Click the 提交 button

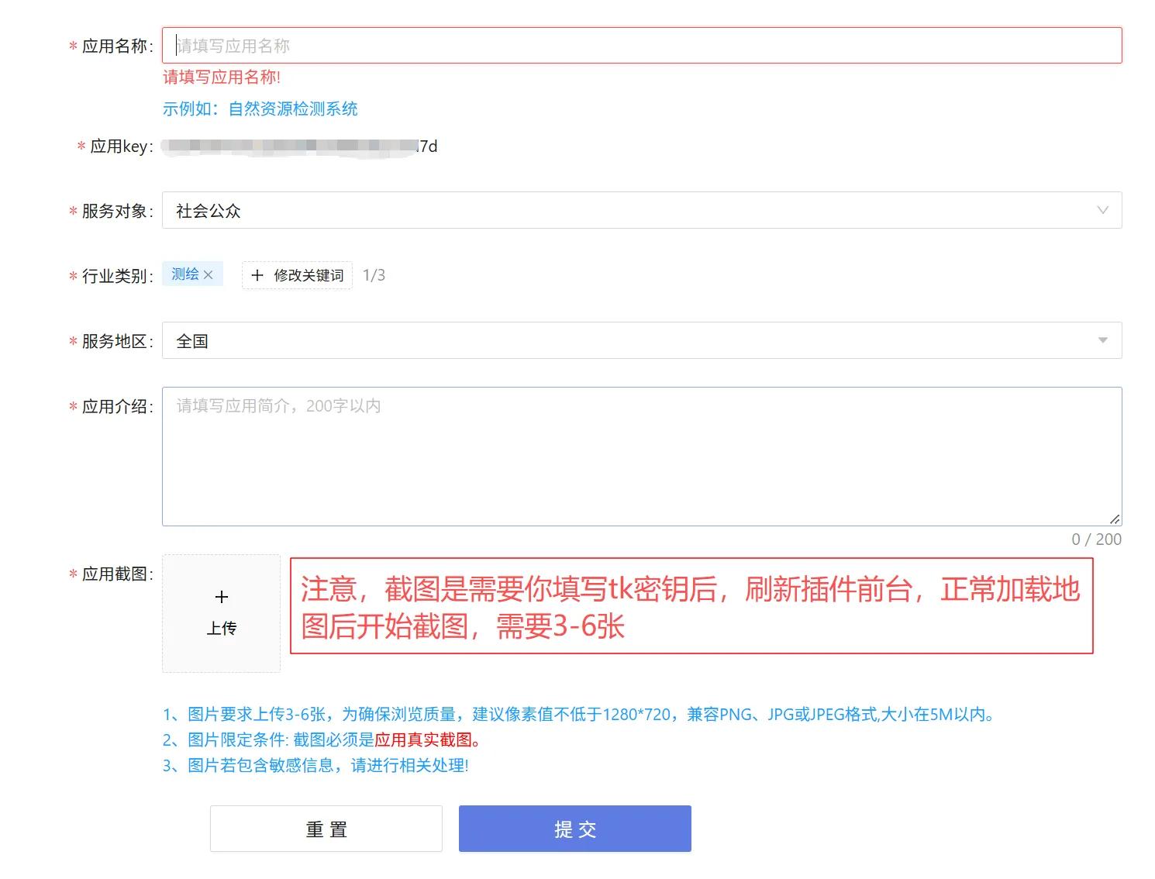[x=575, y=829]
